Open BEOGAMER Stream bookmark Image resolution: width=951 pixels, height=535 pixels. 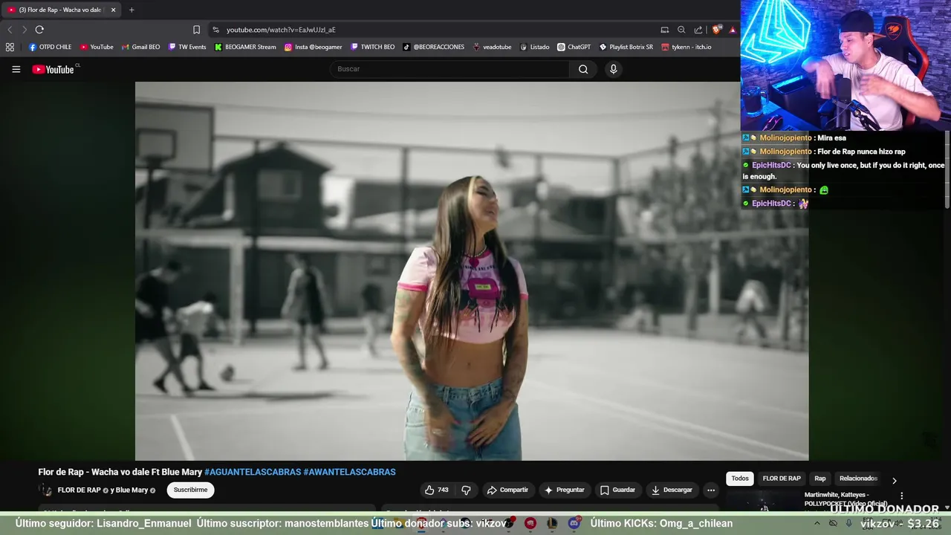click(x=245, y=47)
